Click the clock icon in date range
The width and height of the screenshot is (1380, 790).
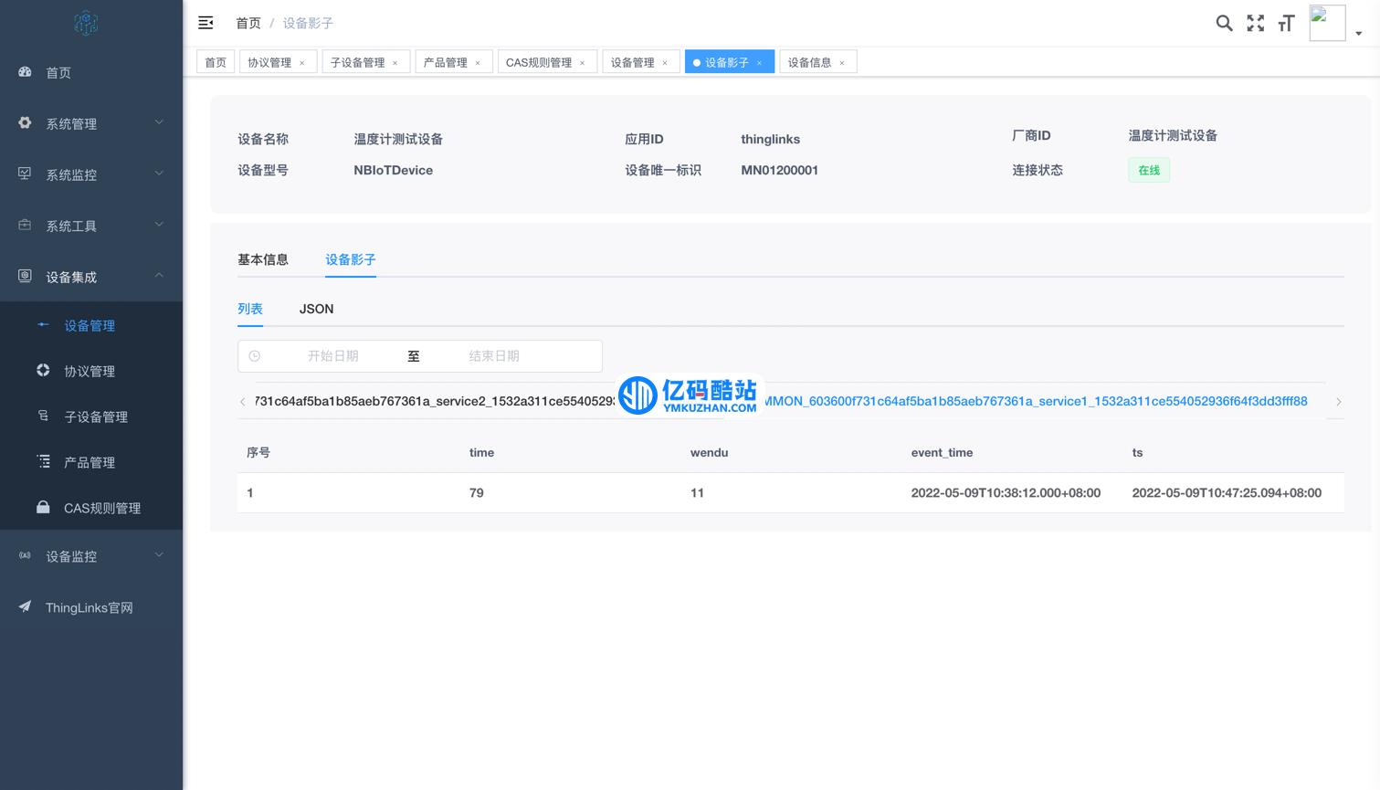tap(255, 356)
